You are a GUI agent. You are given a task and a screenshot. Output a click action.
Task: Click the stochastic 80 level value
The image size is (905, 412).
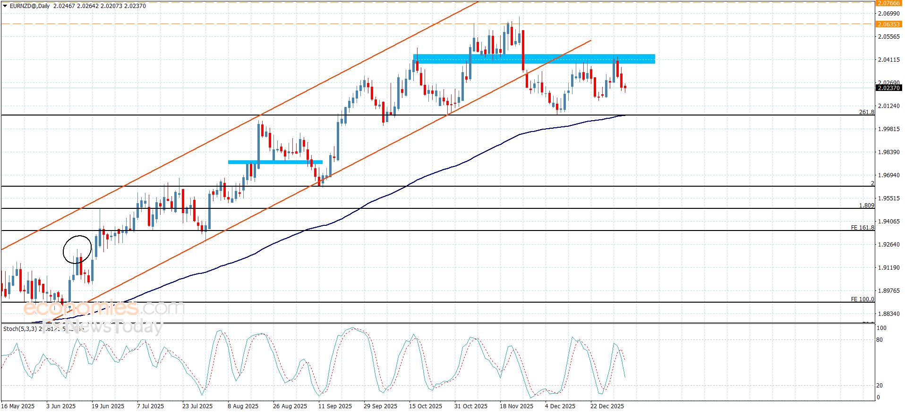tap(879, 340)
